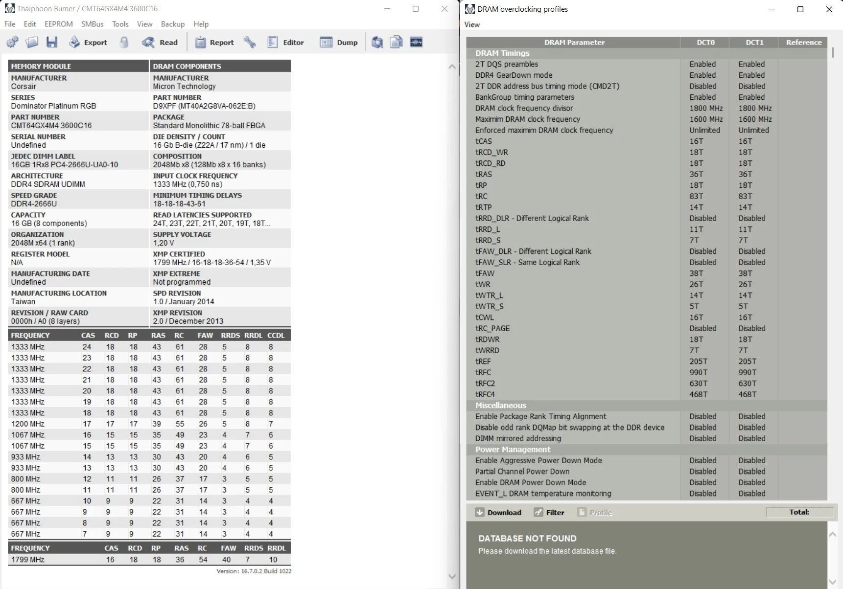The height and width of the screenshot is (589, 843).
Task: Click the DRAM overclocking profiles window icon
Action: point(470,9)
